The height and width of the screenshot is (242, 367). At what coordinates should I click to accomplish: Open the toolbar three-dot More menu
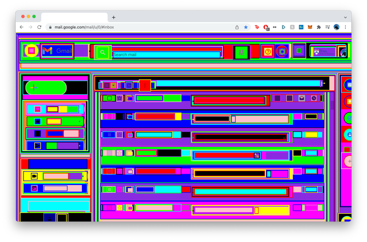point(145,85)
